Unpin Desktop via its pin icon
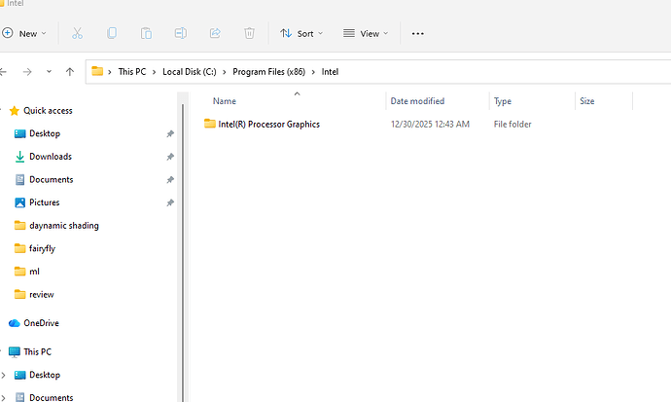This screenshot has width=671, height=402. [170, 134]
